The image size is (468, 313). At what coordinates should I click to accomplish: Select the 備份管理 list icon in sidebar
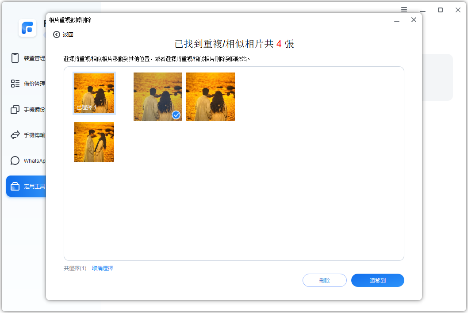pos(15,84)
